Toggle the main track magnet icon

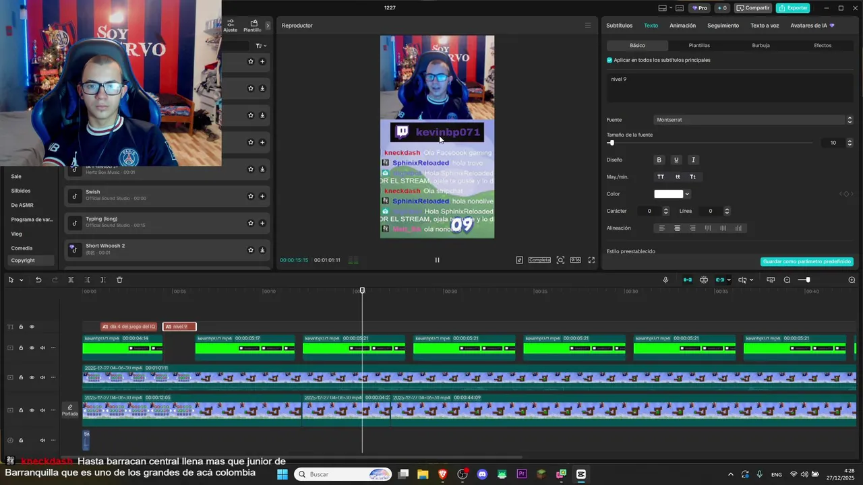point(688,280)
